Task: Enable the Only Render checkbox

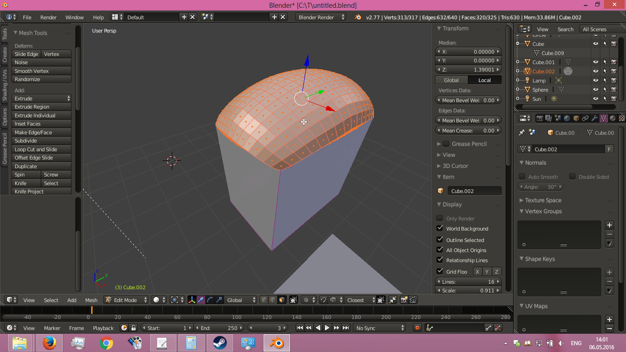Action: point(439,218)
